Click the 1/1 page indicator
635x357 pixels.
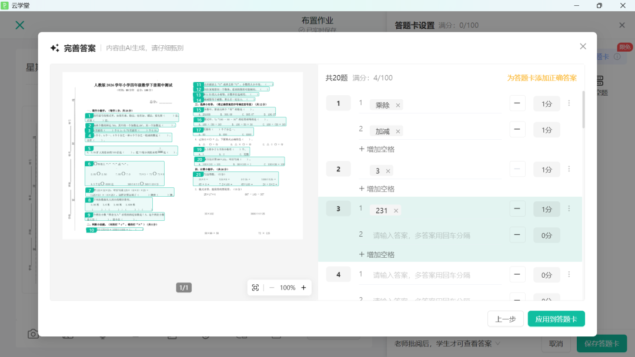pos(184,288)
